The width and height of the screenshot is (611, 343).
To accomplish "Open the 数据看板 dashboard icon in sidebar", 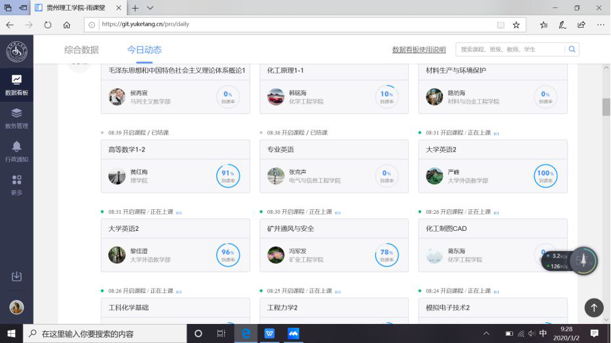I will 16,85.
